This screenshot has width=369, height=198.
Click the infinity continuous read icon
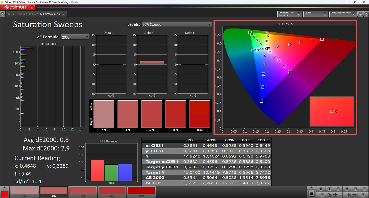click(347, 189)
